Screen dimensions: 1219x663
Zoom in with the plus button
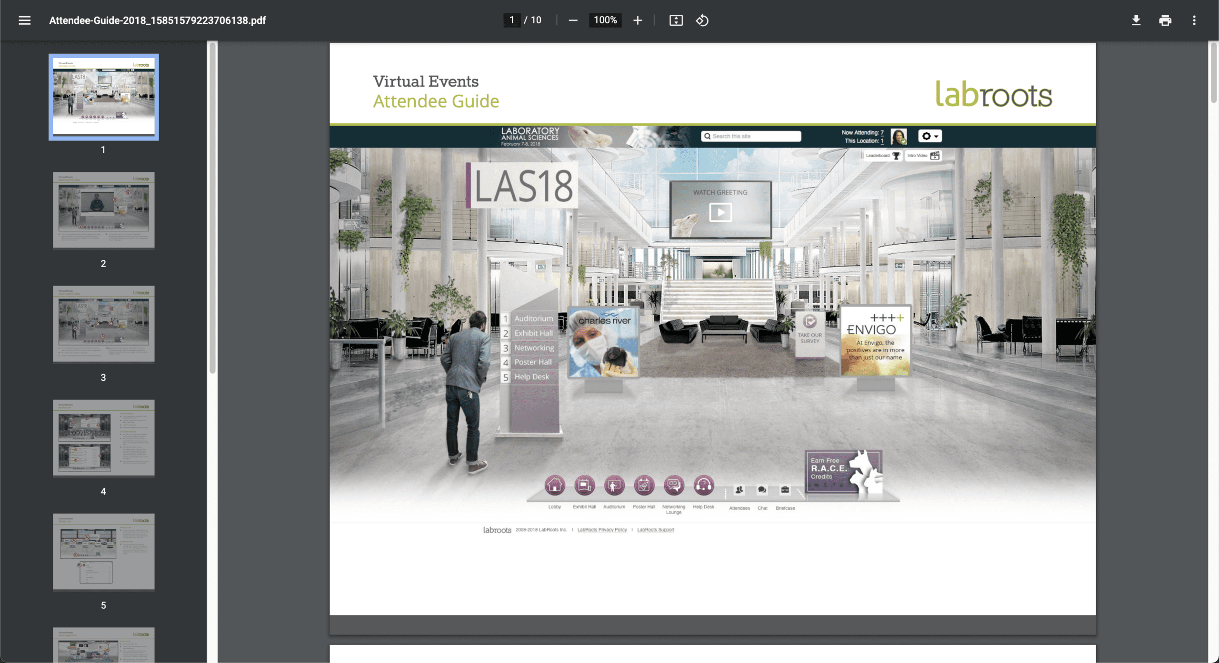[x=638, y=20]
